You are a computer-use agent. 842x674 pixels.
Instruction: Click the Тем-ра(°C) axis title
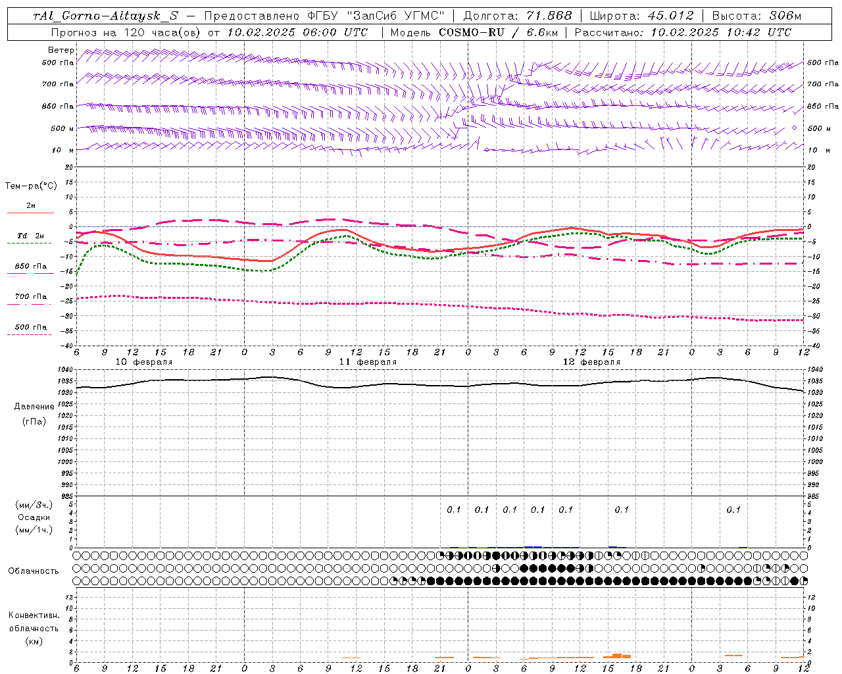tap(31, 186)
